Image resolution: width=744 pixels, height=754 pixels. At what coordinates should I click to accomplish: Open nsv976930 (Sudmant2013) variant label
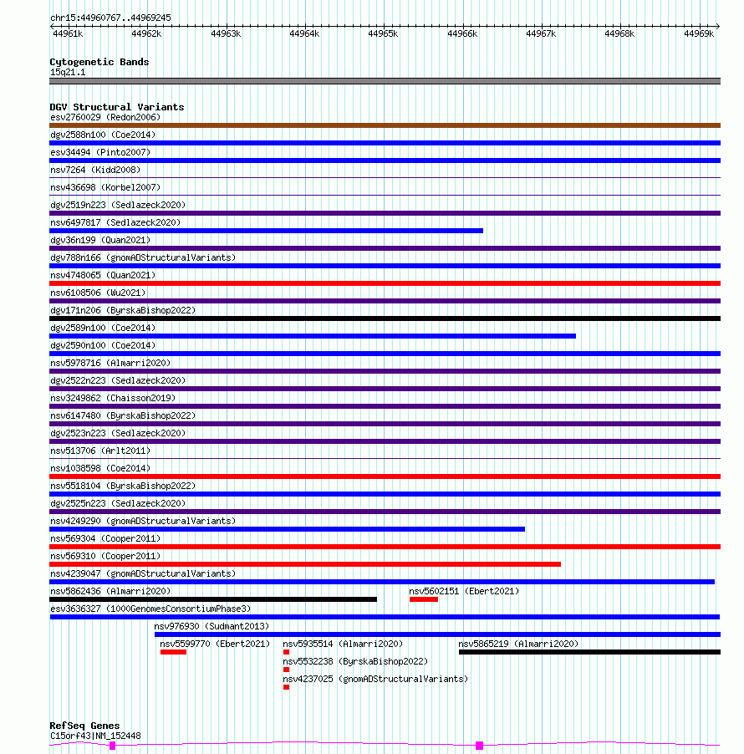point(211,626)
